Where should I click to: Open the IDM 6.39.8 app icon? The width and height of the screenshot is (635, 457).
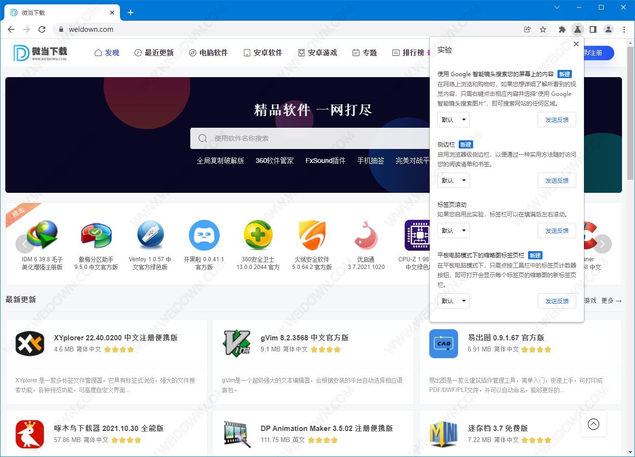[x=42, y=235]
